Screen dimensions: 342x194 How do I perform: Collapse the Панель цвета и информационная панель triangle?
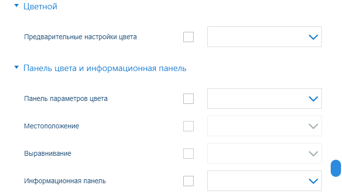click(x=16, y=68)
